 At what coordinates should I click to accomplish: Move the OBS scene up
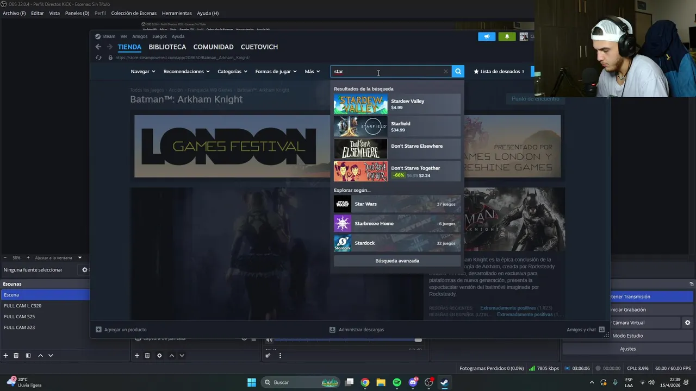(40, 356)
